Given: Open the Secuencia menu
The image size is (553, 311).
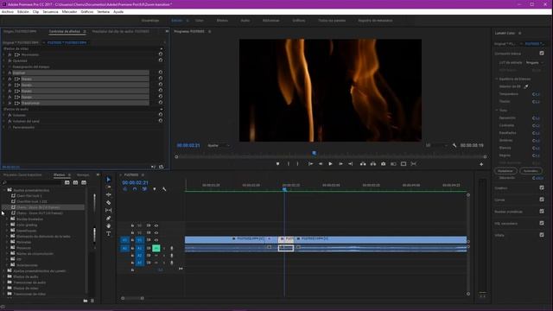Looking at the screenshot, I should coord(50,11).
